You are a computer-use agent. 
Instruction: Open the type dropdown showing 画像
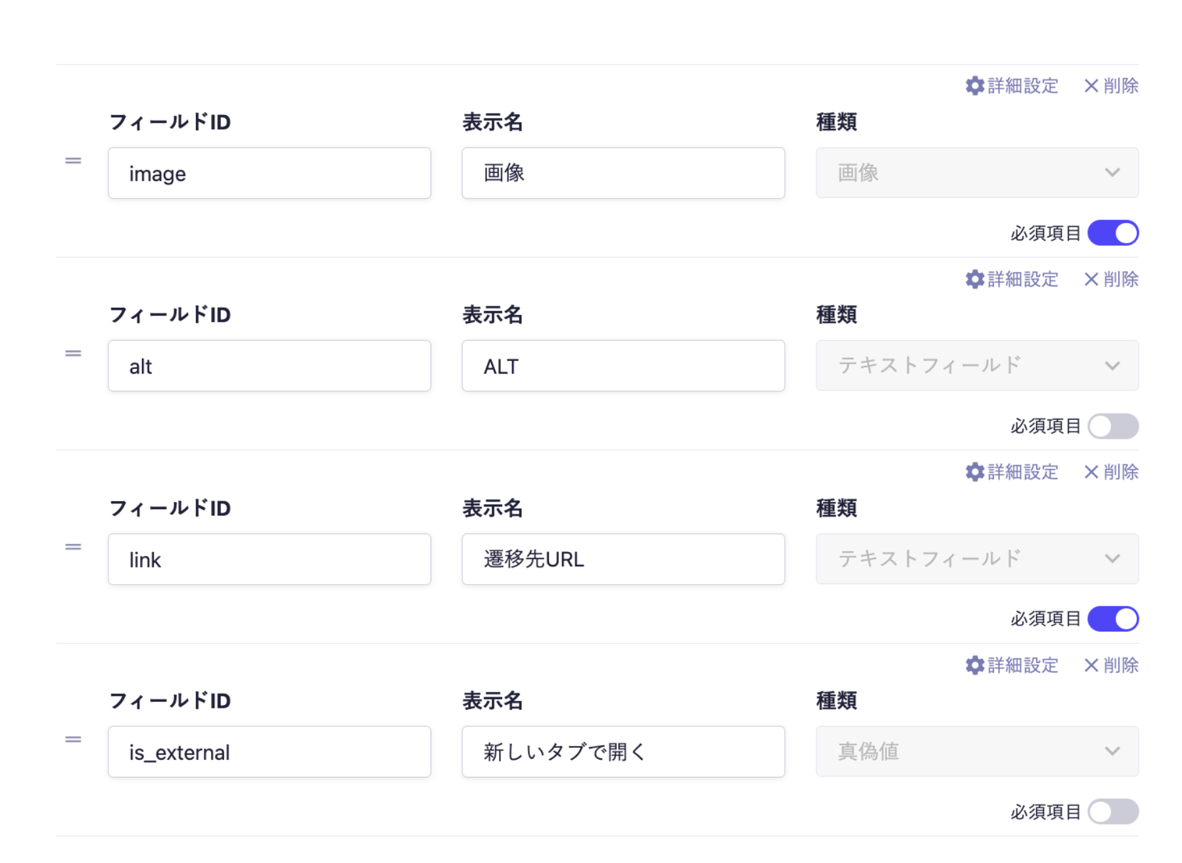[x=977, y=173]
